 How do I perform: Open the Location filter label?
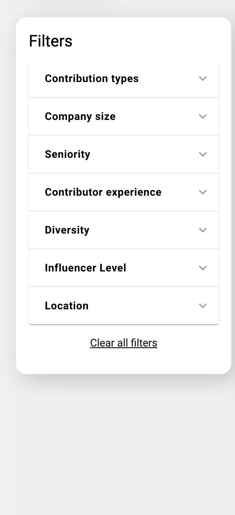tap(66, 306)
